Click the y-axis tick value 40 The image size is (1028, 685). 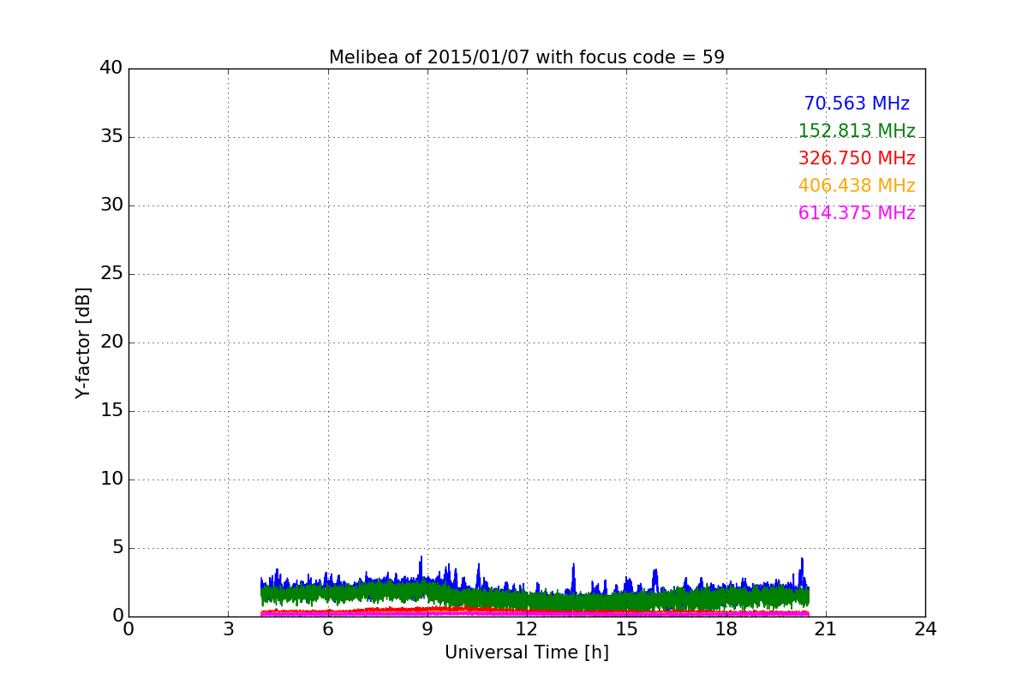click(x=111, y=68)
